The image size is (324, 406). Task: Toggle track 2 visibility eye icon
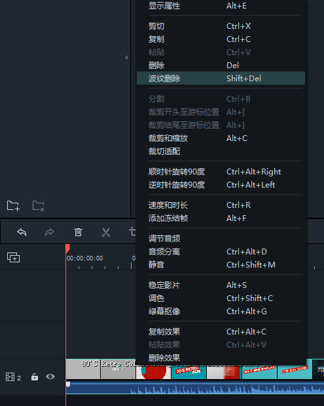[x=50, y=376]
